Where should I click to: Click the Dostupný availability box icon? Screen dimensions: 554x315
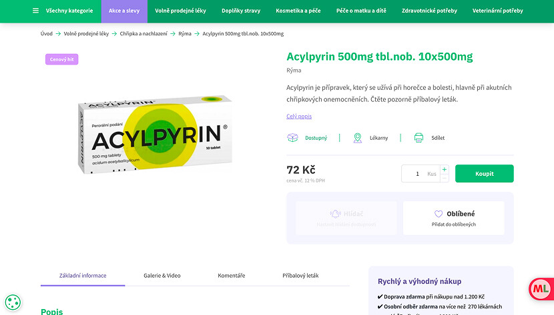[292, 138]
